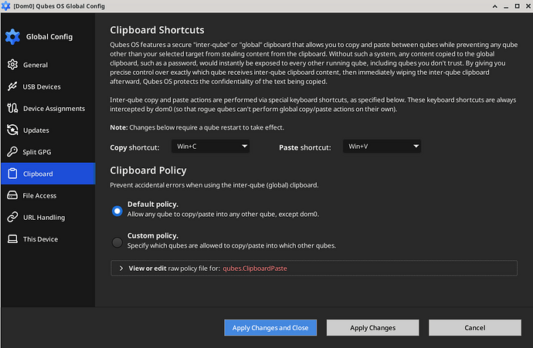Click the Default policy label text
The height and width of the screenshot is (348, 533).
(153, 204)
